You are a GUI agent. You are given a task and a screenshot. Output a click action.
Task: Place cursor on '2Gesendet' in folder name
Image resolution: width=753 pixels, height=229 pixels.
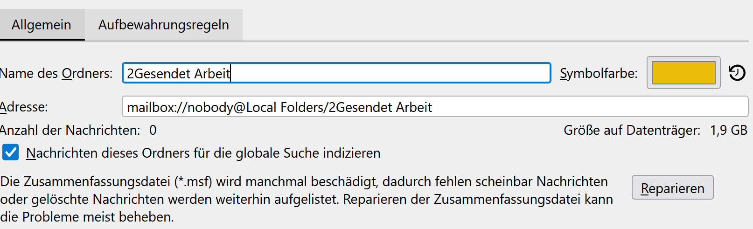[x=159, y=74]
